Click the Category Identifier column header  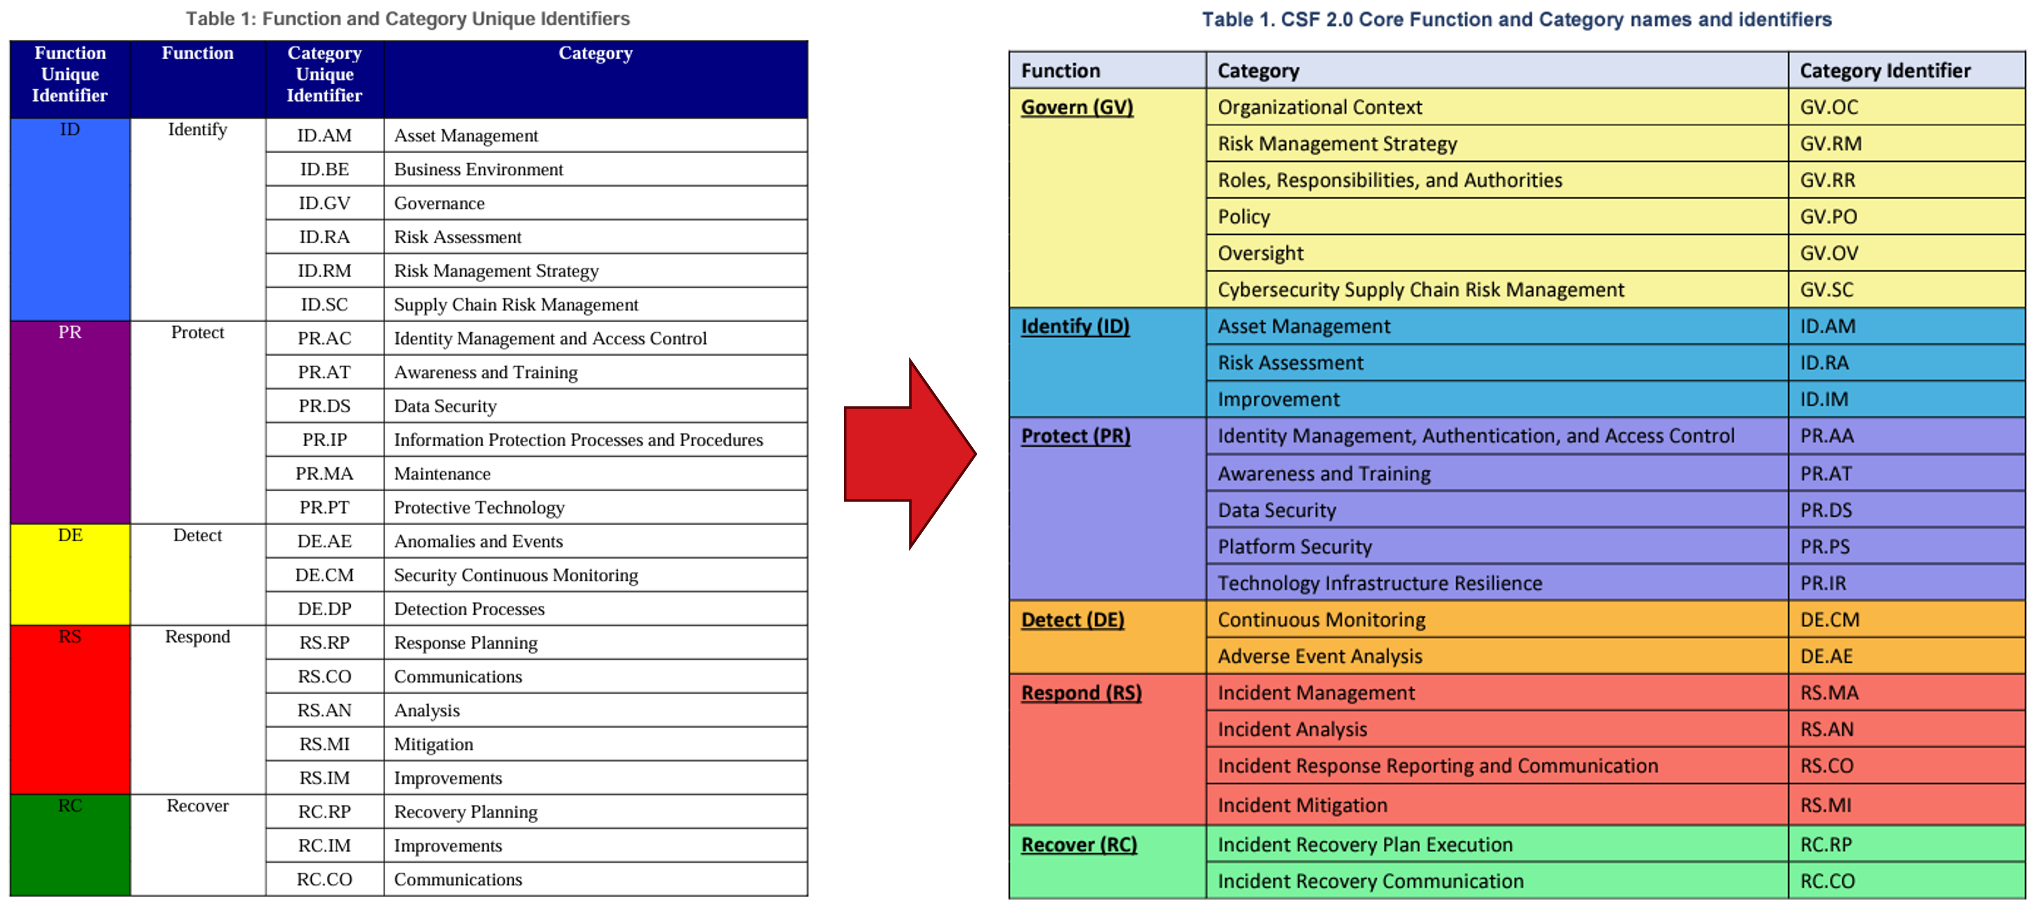coord(1884,71)
